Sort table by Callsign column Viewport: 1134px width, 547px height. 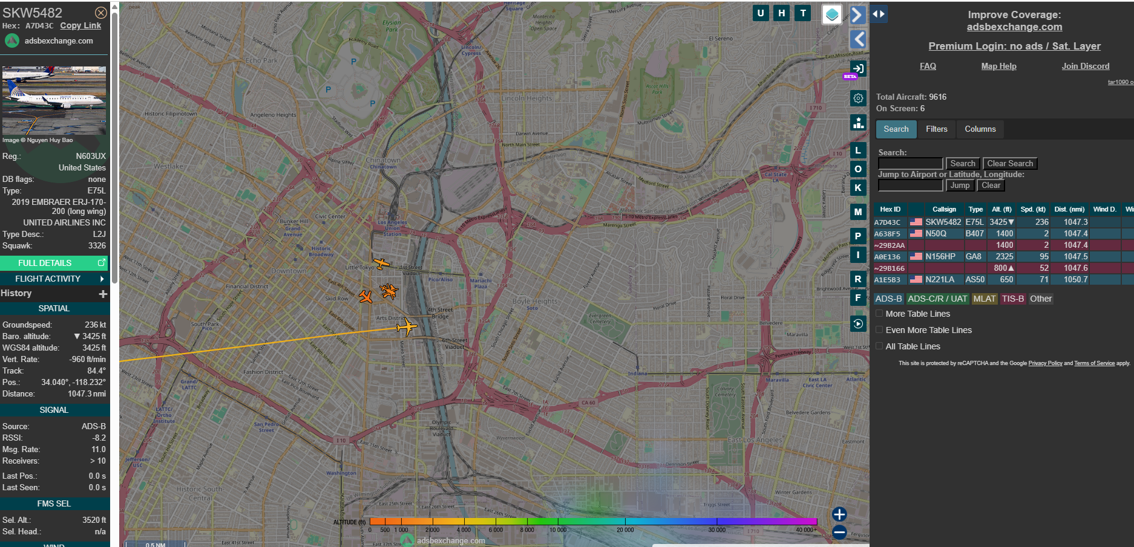pyautogui.click(x=944, y=209)
